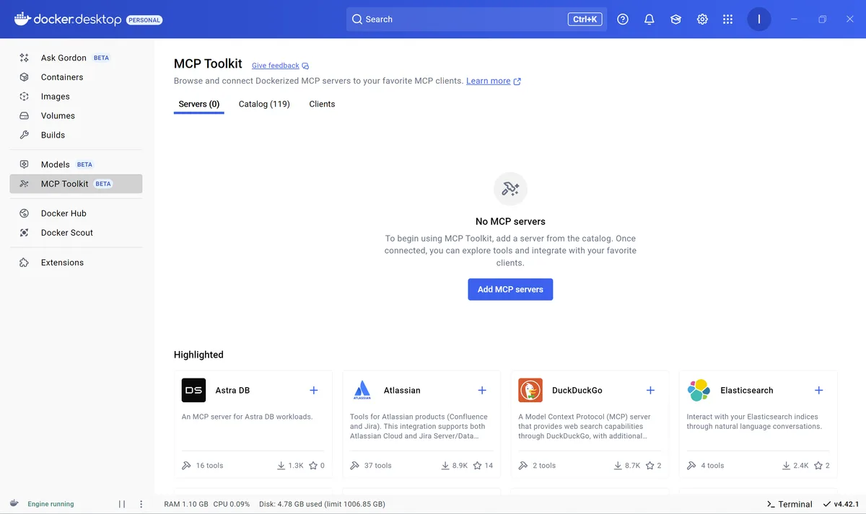Open notifications bell
Screen dimensions: 866x514
(649, 19)
